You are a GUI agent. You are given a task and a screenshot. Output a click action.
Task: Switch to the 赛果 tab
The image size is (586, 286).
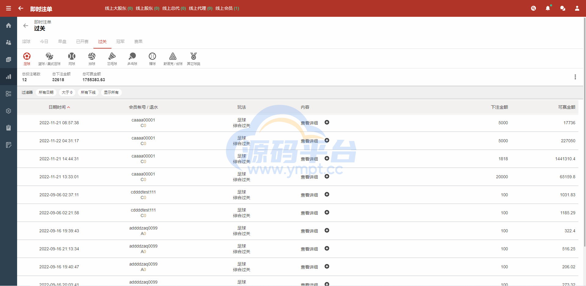[138, 42]
